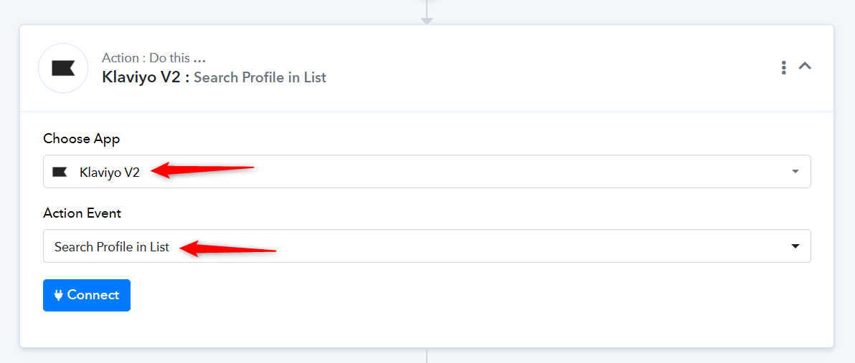Click the Klaviyo flag icon in Choose App
Viewport: 855px width, 363px height.
pyautogui.click(x=60, y=172)
